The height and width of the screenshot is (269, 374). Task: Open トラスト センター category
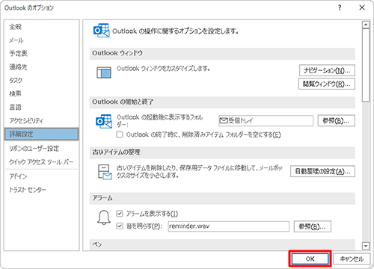[x=28, y=190]
